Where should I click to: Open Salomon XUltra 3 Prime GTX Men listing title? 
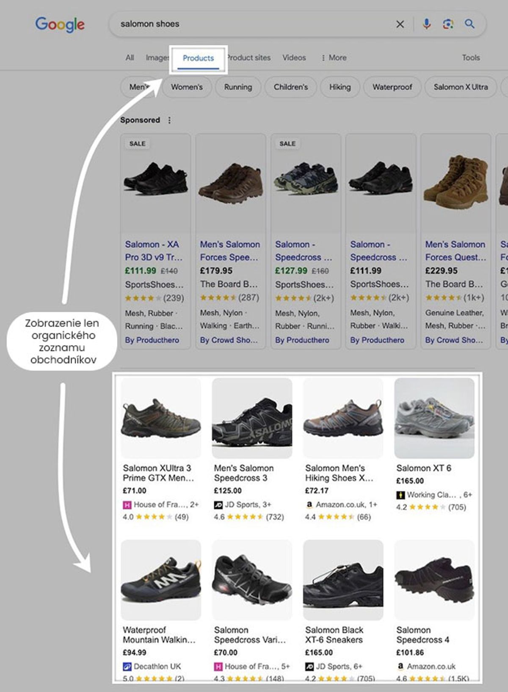click(x=158, y=473)
